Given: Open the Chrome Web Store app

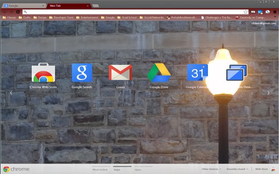Looking at the screenshot, I should [43, 73].
